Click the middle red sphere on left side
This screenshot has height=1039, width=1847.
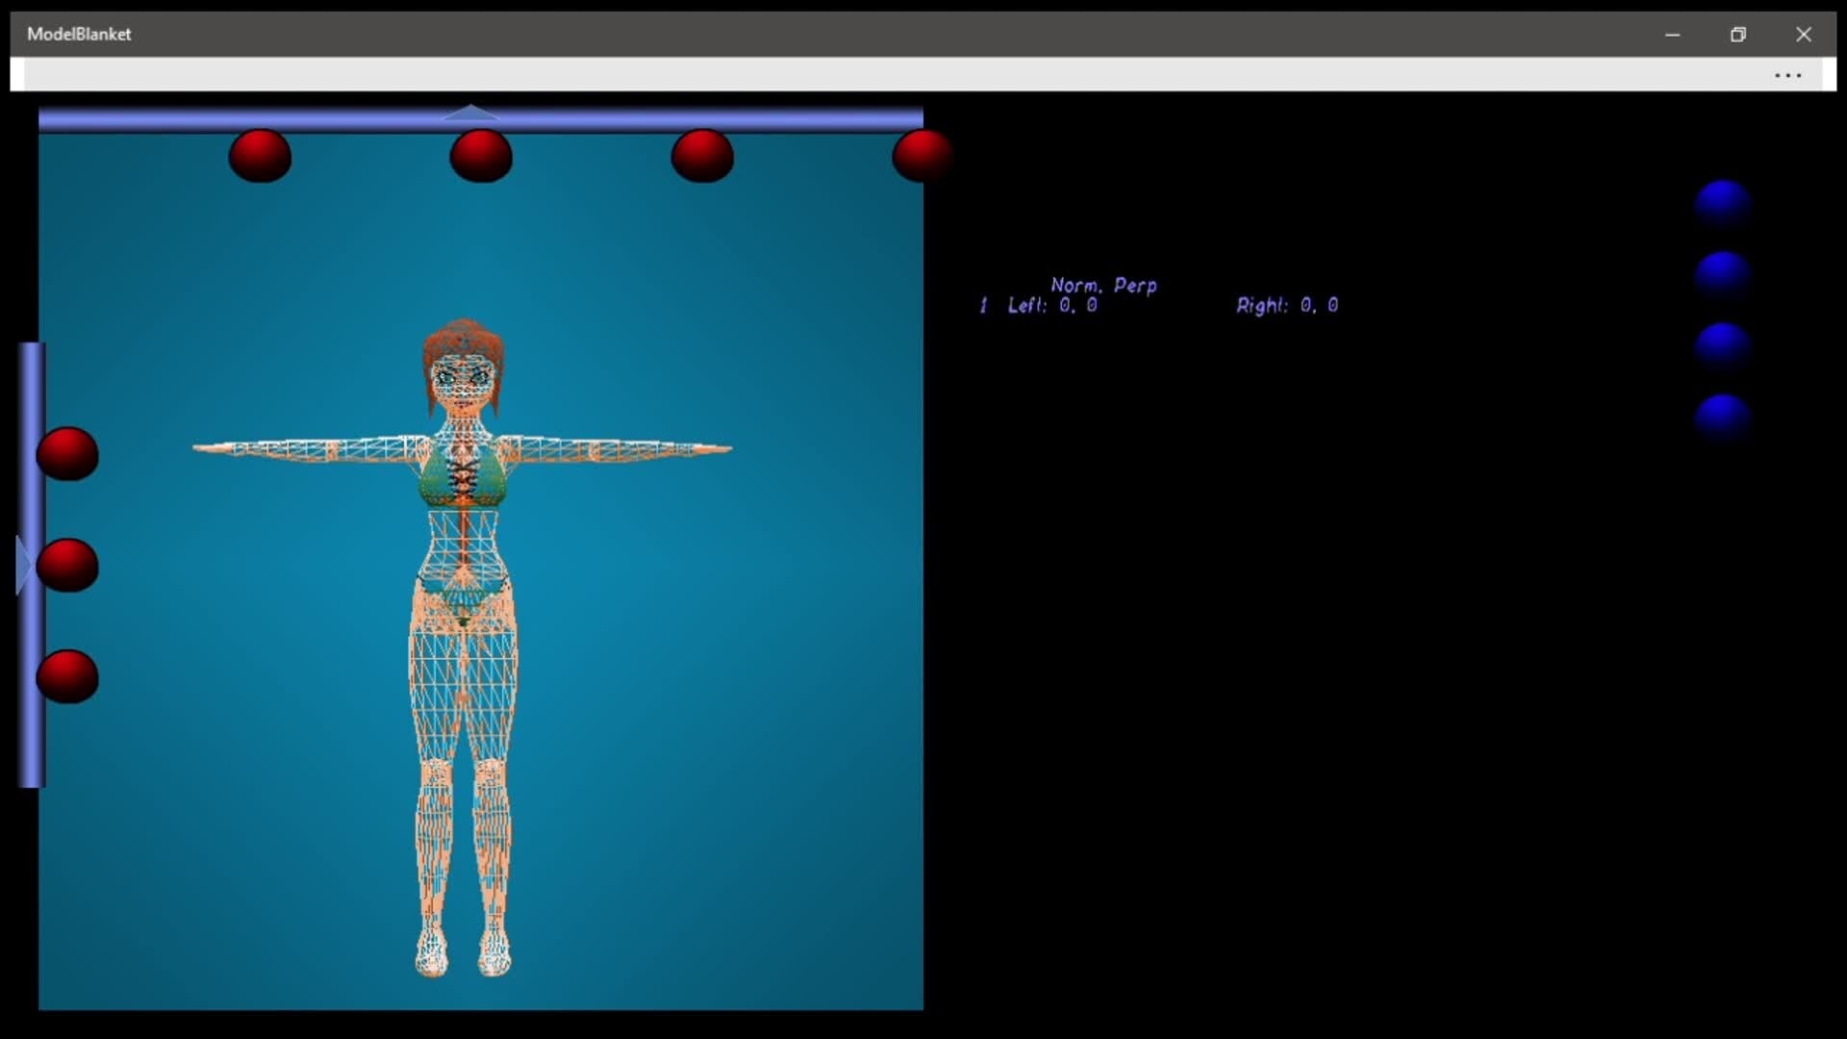pyautogui.click(x=67, y=565)
